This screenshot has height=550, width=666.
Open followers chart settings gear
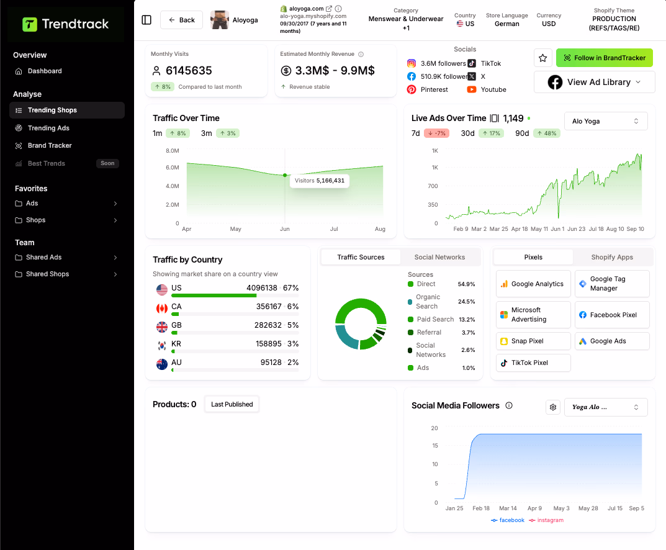(552, 407)
